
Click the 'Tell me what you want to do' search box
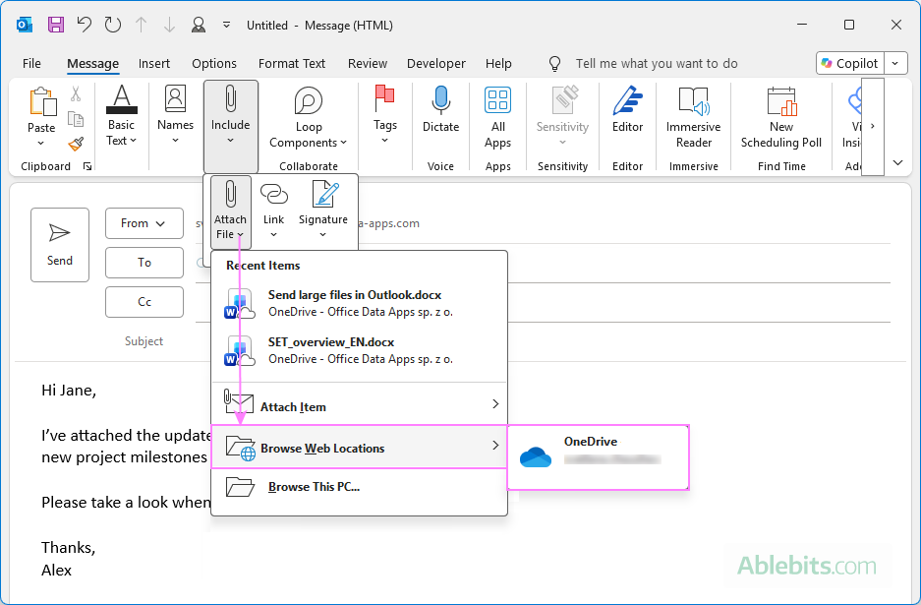click(656, 64)
